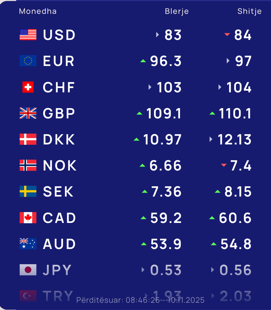Screen dimensions: 271x310
Task: Click the green up arrow beside EUR 96.3
Action: (143, 61)
